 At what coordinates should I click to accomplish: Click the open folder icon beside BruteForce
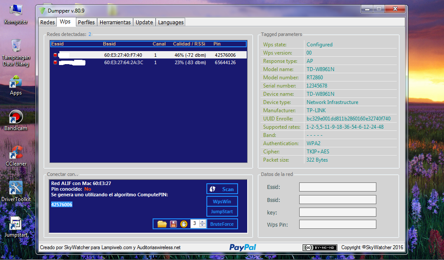pos(162,224)
